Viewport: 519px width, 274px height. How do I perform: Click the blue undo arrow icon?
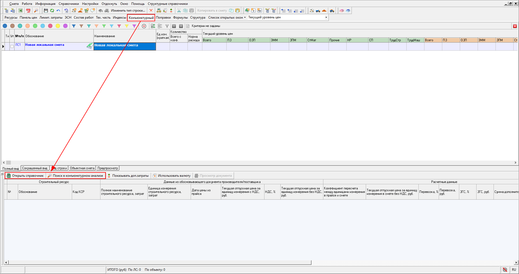[x=58, y=11]
